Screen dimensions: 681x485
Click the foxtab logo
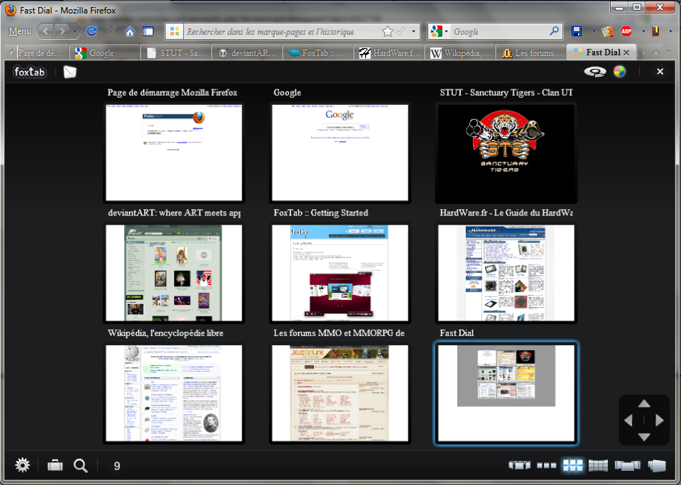pyautogui.click(x=29, y=72)
